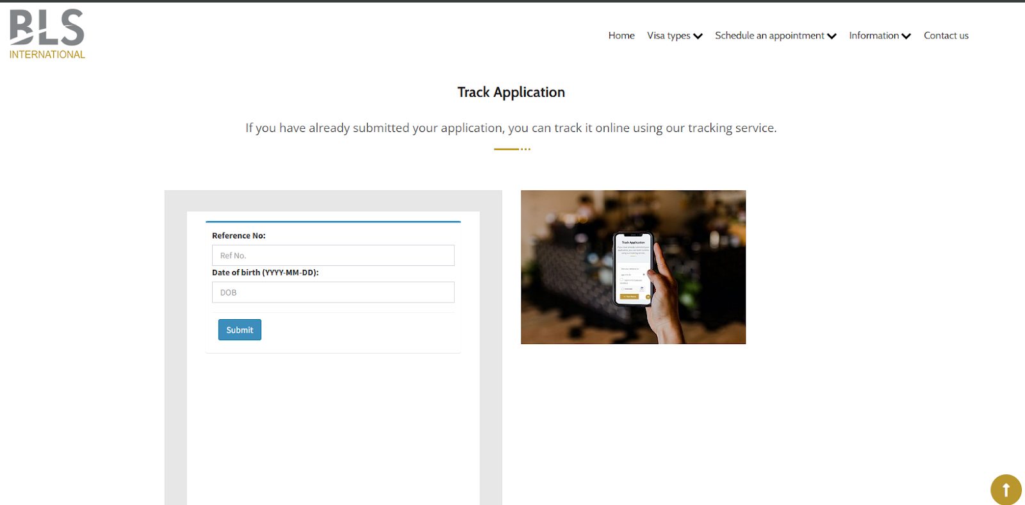1025x505 pixels.
Task: Focus the Reference No input field
Action: point(333,255)
